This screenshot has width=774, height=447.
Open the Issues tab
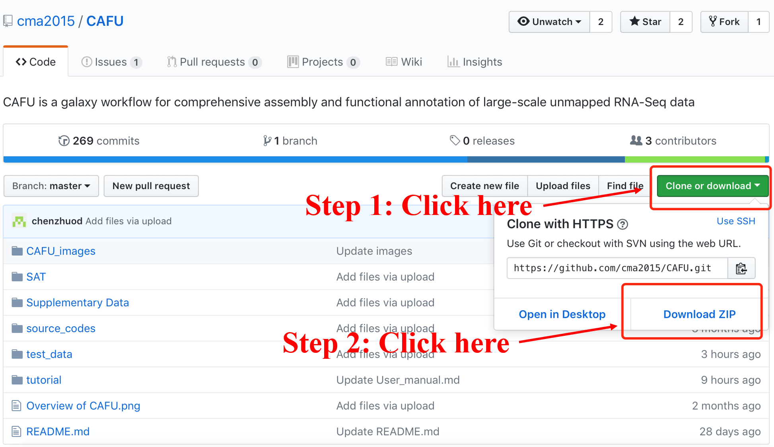111,62
